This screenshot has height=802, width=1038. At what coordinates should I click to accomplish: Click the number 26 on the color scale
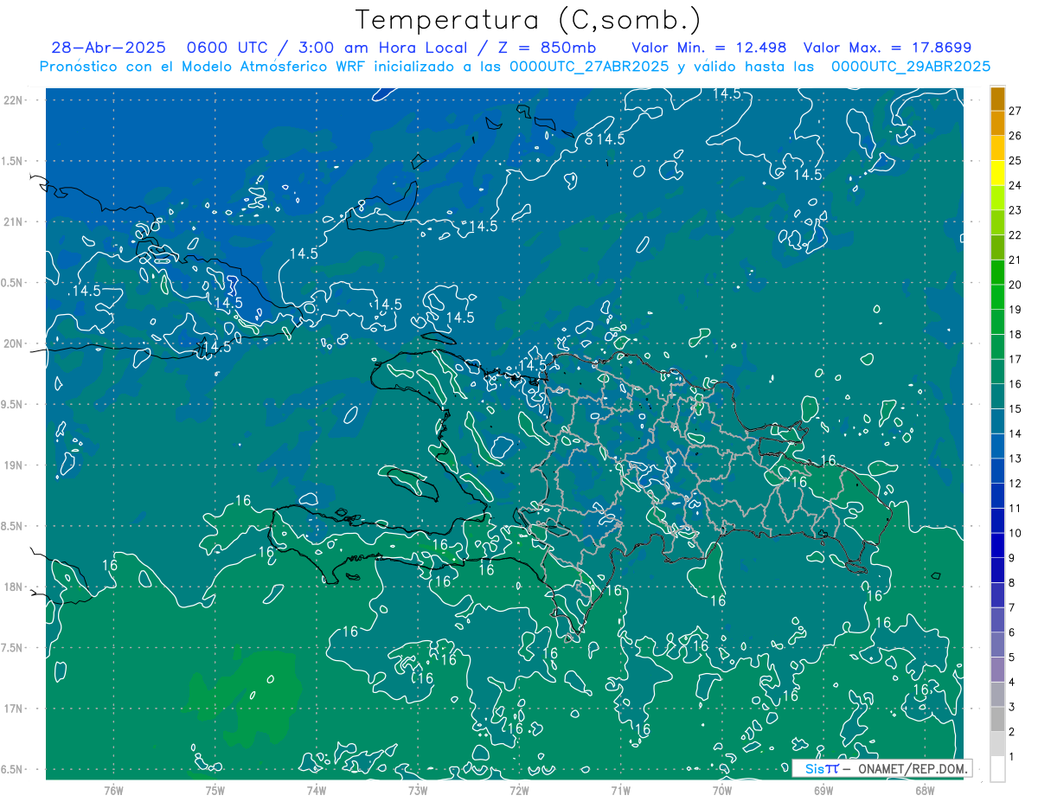(1015, 136)
